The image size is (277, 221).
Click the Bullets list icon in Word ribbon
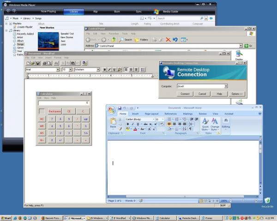click(x=170, y=119)
